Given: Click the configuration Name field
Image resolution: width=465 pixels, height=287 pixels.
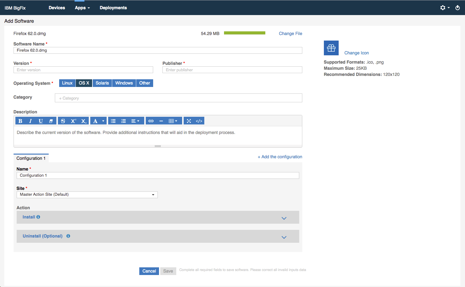Looking at the screenshot, I should (158, 175).
